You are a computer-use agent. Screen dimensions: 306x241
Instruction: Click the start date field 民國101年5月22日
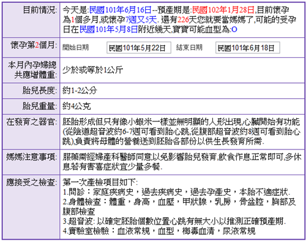pos(139,48)
